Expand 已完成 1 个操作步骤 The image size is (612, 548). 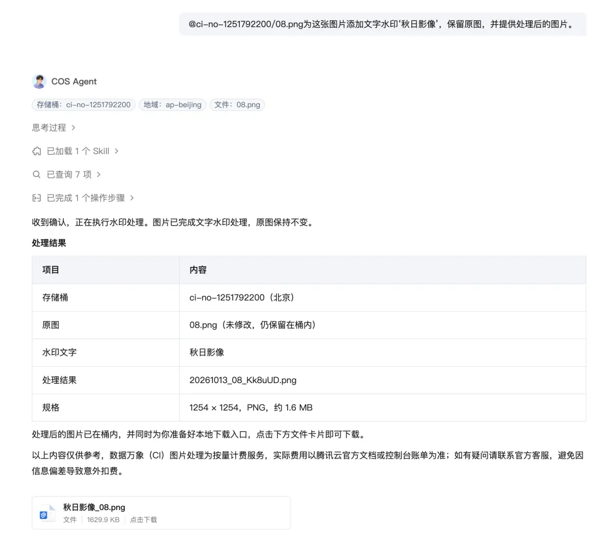coord(83,198)
